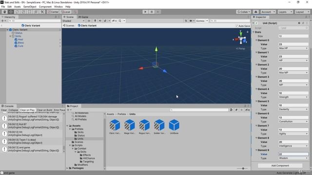Select the Hand tool in the toolbar
312x175 pixels.
point(4,12)
